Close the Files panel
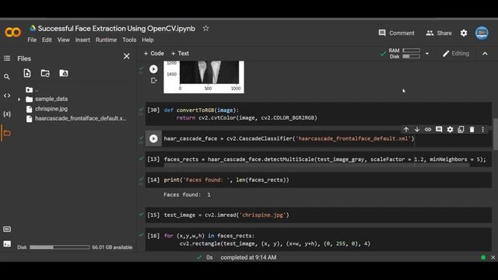Viewport: 498px width, 280px height. (x=126, y=57)
